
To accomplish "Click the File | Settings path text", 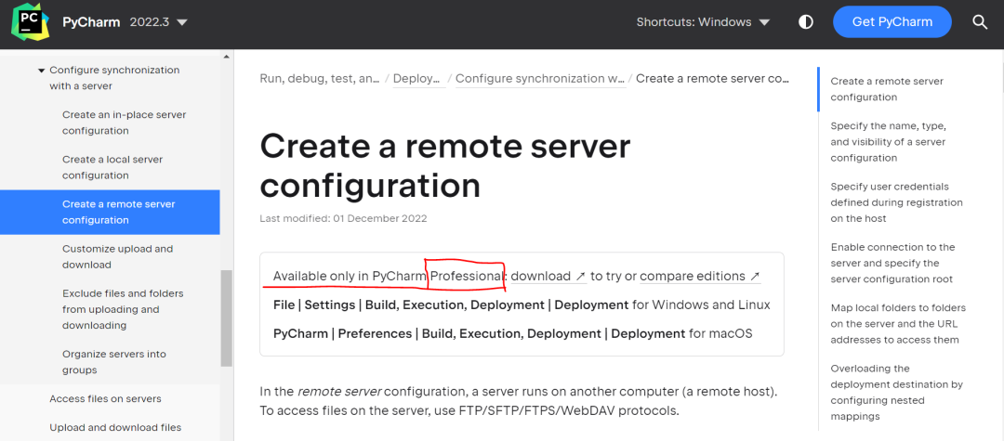I will click(451, 305).
